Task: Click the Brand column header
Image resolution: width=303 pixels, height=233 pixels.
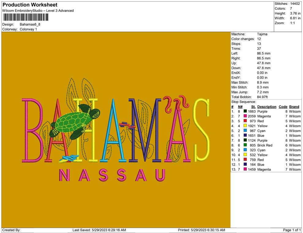Action: pyautogui.click(x=294, y=107)
